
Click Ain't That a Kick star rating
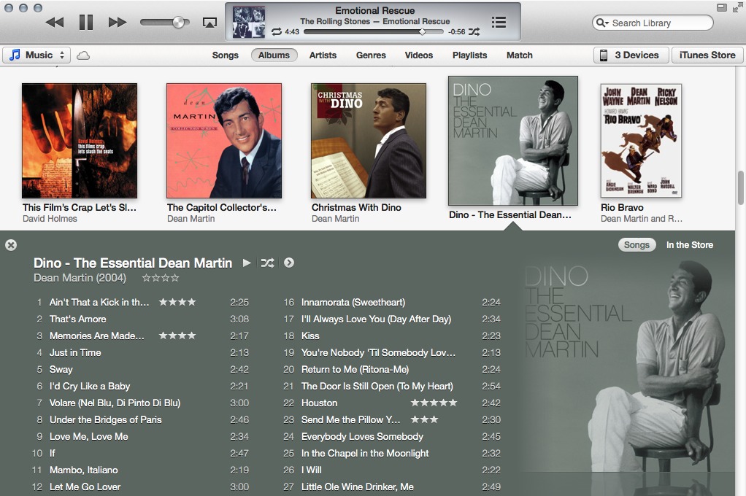click(177, 302)
